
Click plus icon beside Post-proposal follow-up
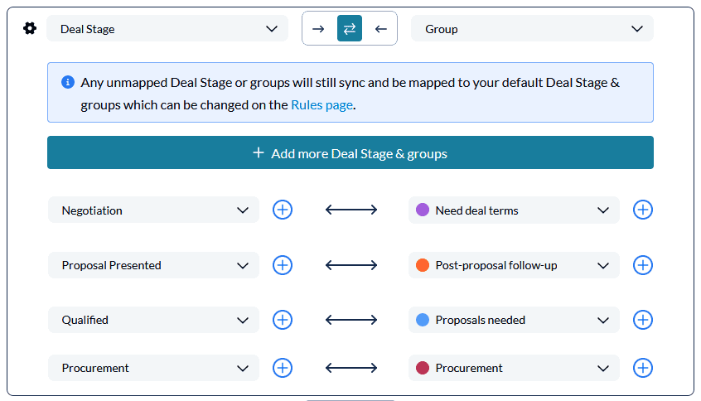click(643, 265)
